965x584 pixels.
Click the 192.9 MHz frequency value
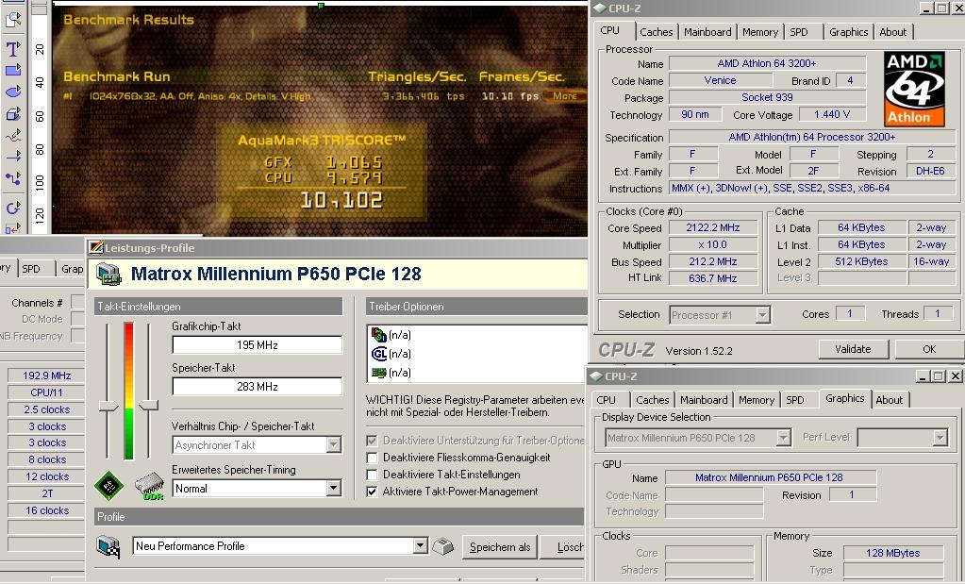coord(47,375)
